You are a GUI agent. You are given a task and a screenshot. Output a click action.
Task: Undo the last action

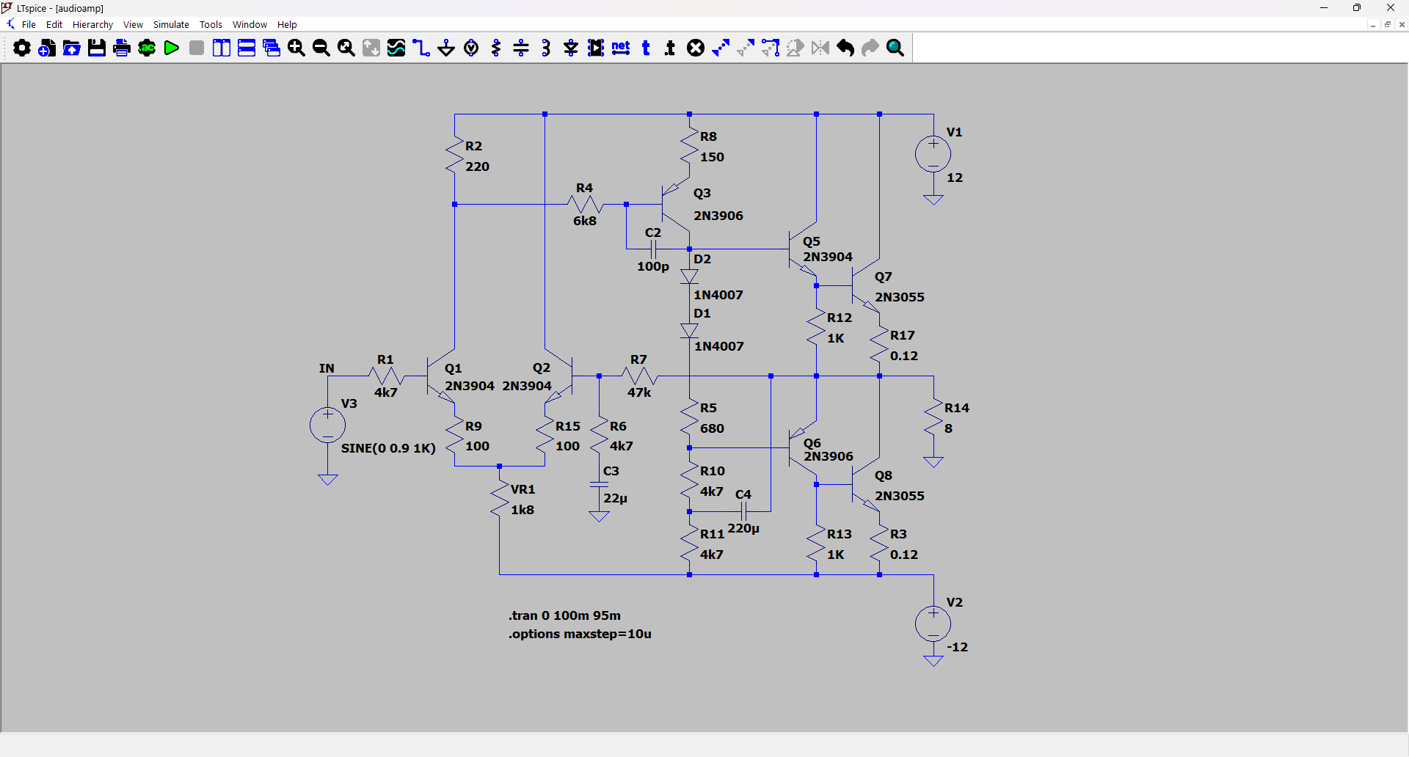tap(845, 48)
